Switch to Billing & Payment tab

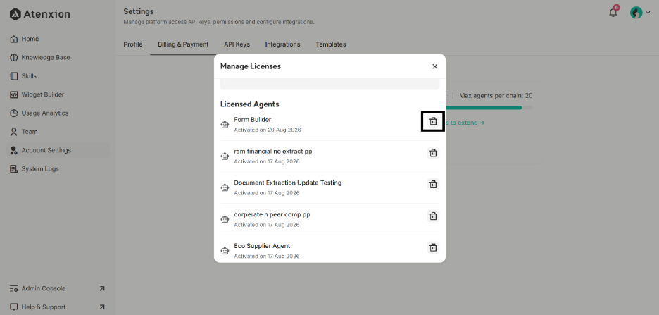[183, 44]
